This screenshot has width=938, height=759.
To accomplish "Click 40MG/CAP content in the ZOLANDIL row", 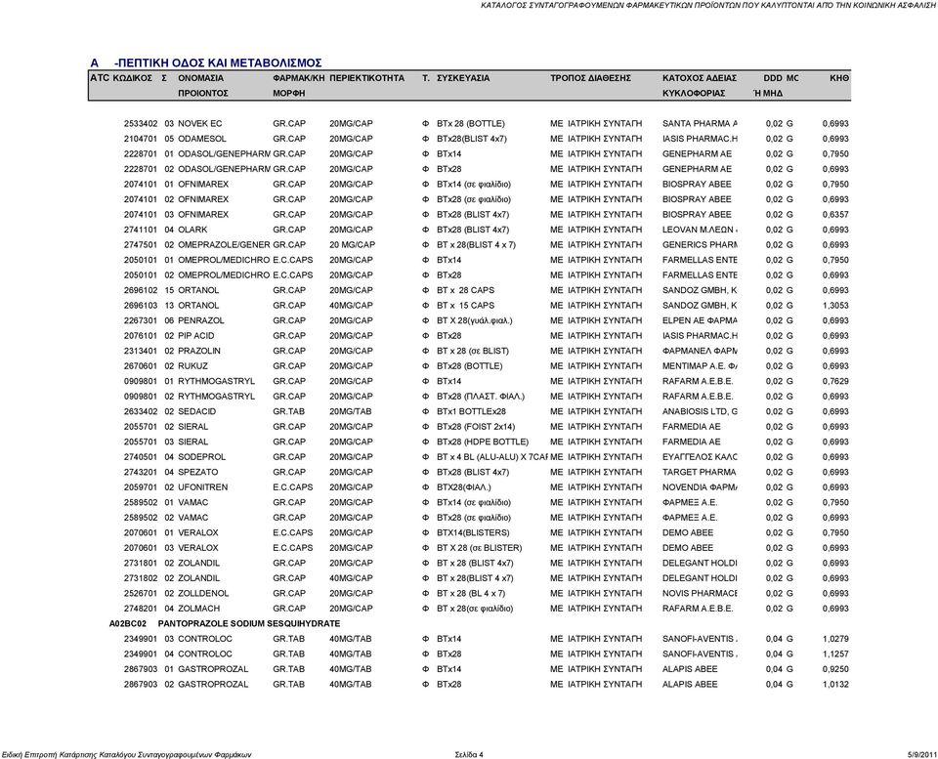I will (351, 578).
